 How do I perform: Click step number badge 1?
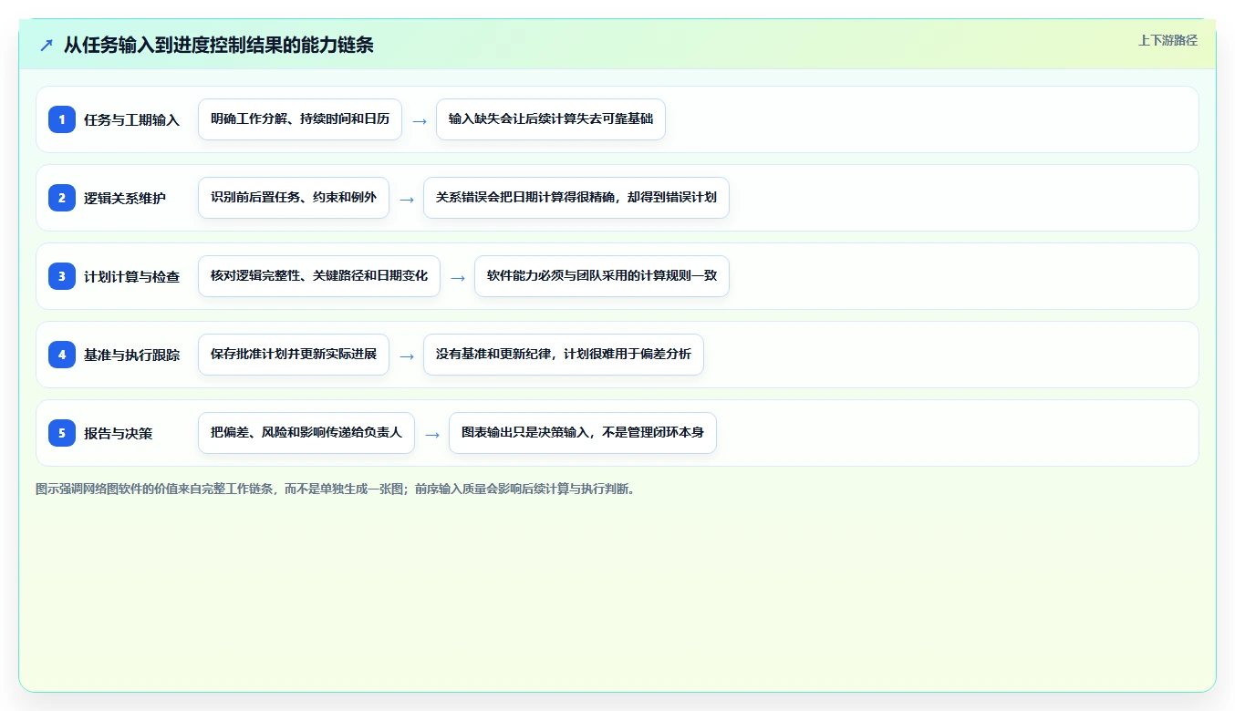coord(62,119)
